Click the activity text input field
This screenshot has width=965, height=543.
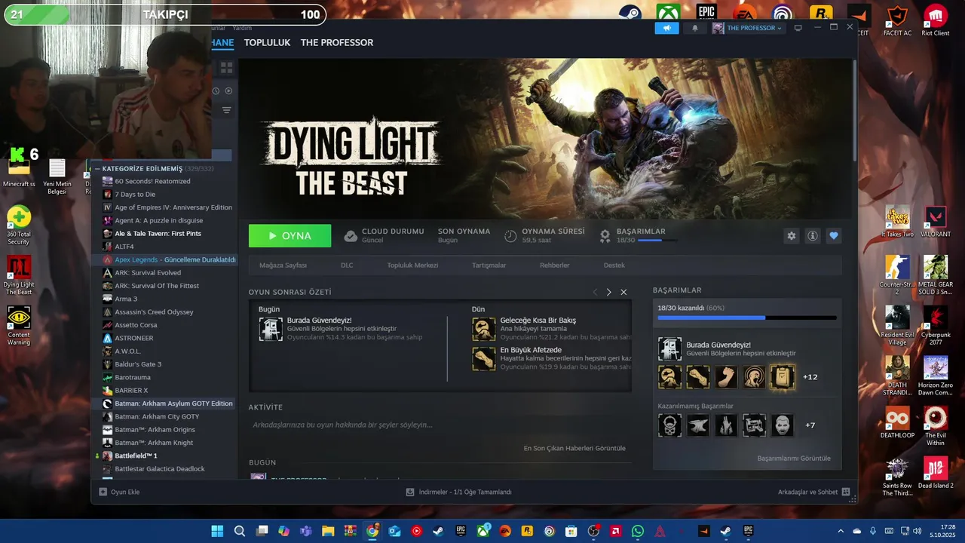[x=440, y=425]
